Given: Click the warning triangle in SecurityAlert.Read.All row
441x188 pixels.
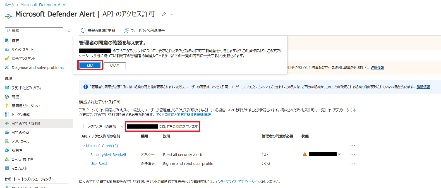Looking at the screenshot, I should pyautogui.click(x=305, y=154).
